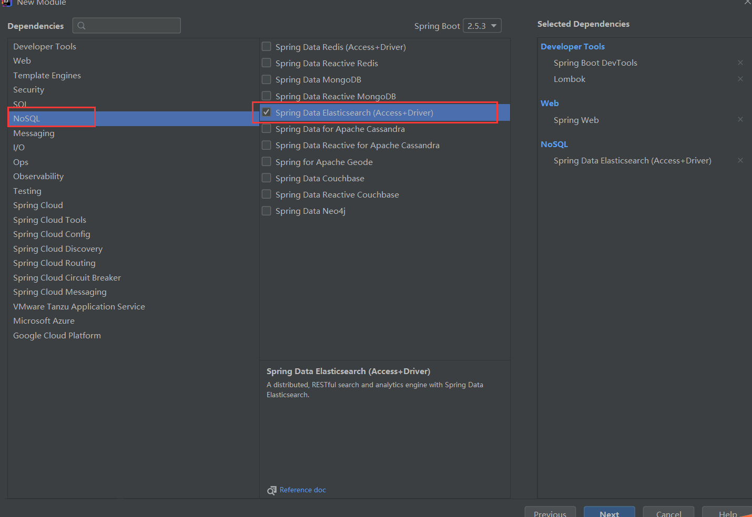Remove Spring Boot DevTools from selected dependencies
The image size is (752, 517).
[740, 63]
